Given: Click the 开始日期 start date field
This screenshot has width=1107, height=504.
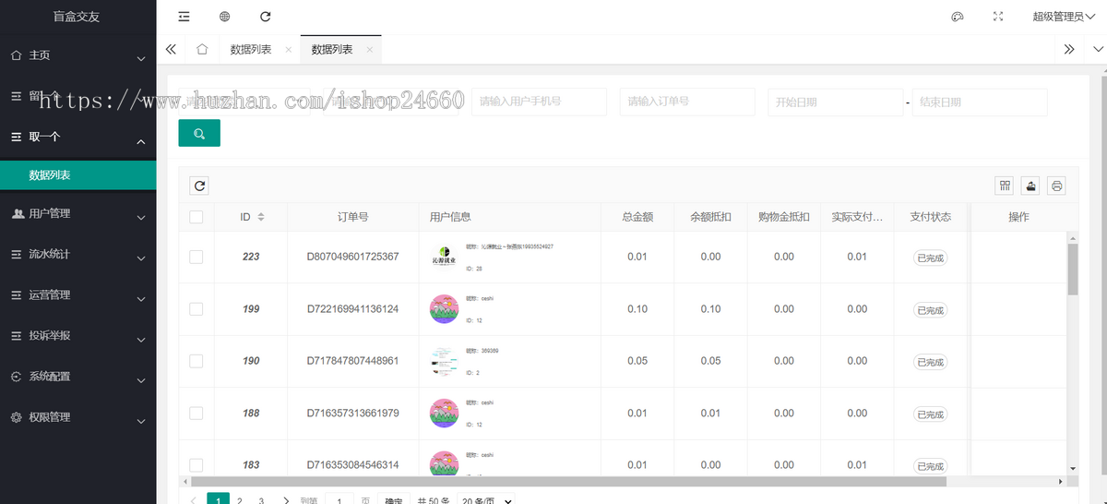Looking at the screenshot, I should pyautogui.click(x=834, y=102).
